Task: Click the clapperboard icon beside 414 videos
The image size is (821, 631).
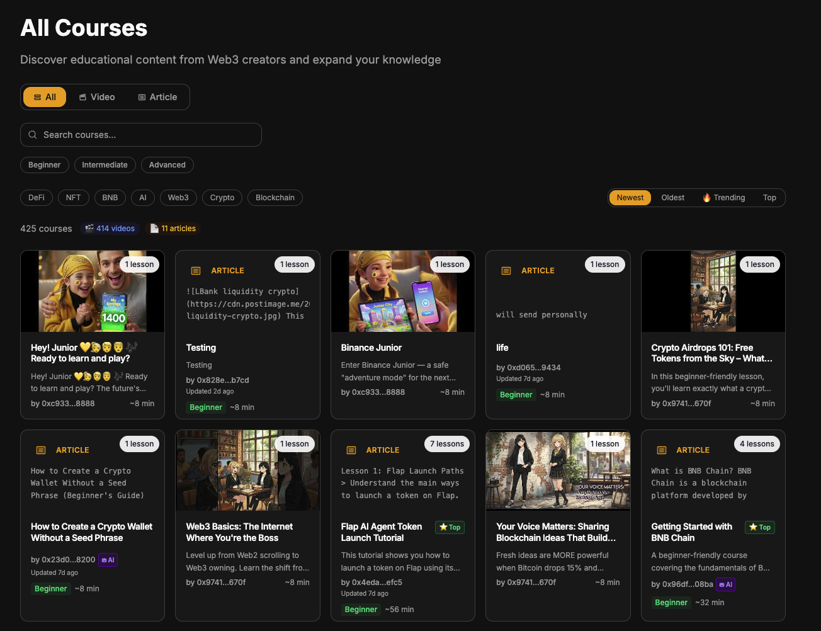Action: 89,229
